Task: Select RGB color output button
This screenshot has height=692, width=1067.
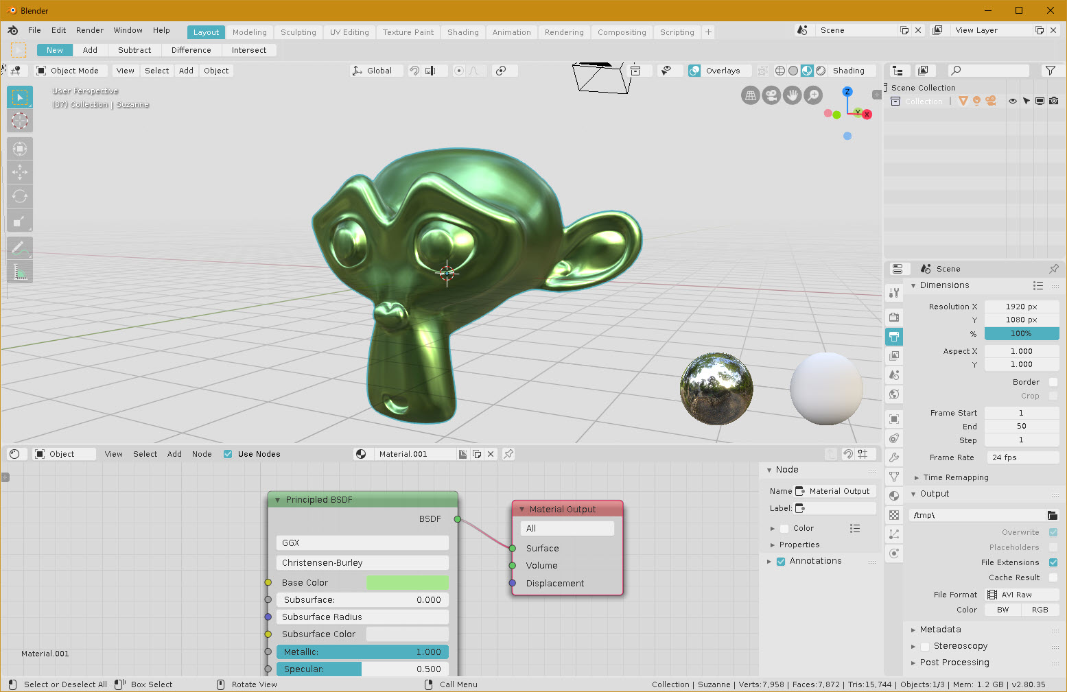Action: [1040, 610]
